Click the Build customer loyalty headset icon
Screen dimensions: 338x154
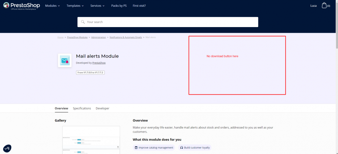182,148
